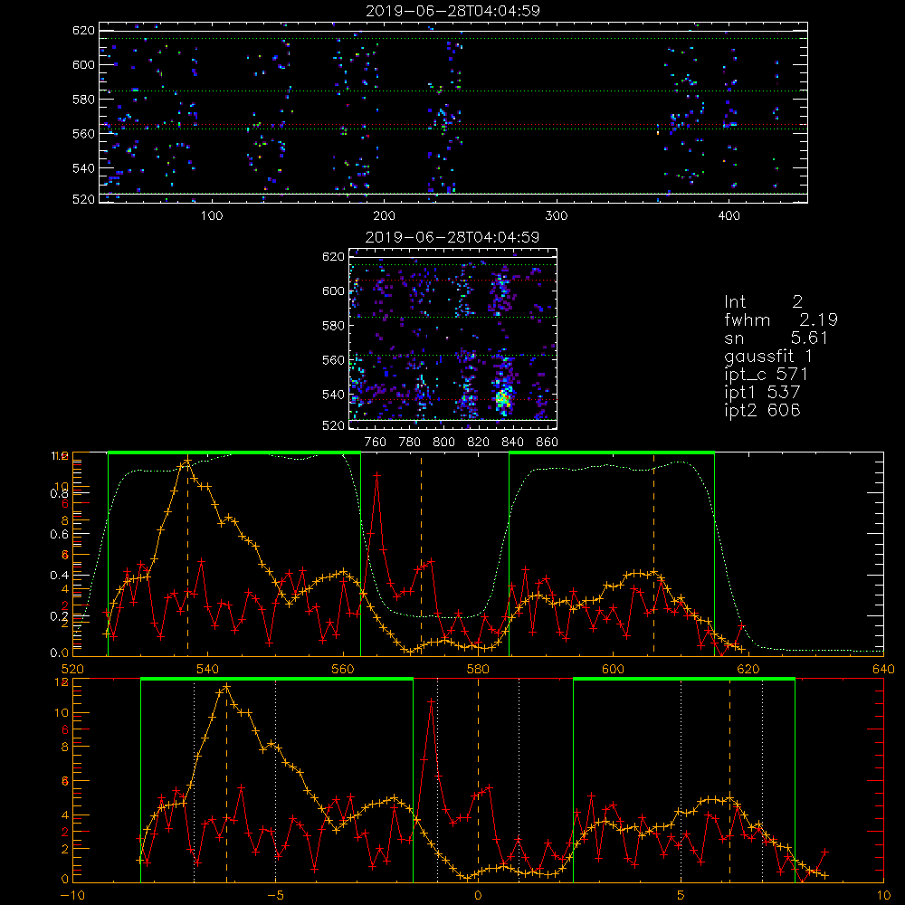Click x-axis tick label 840 on middle plot
This screenshot has height=905, width=905.
point(512,443)
